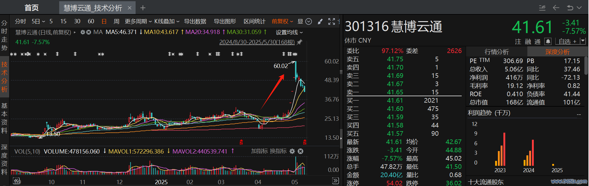Image resolution: width=589 pixels, height=186 pixels.
Task: Click the right panel vertical scrollbar
Action: (586, 66)
